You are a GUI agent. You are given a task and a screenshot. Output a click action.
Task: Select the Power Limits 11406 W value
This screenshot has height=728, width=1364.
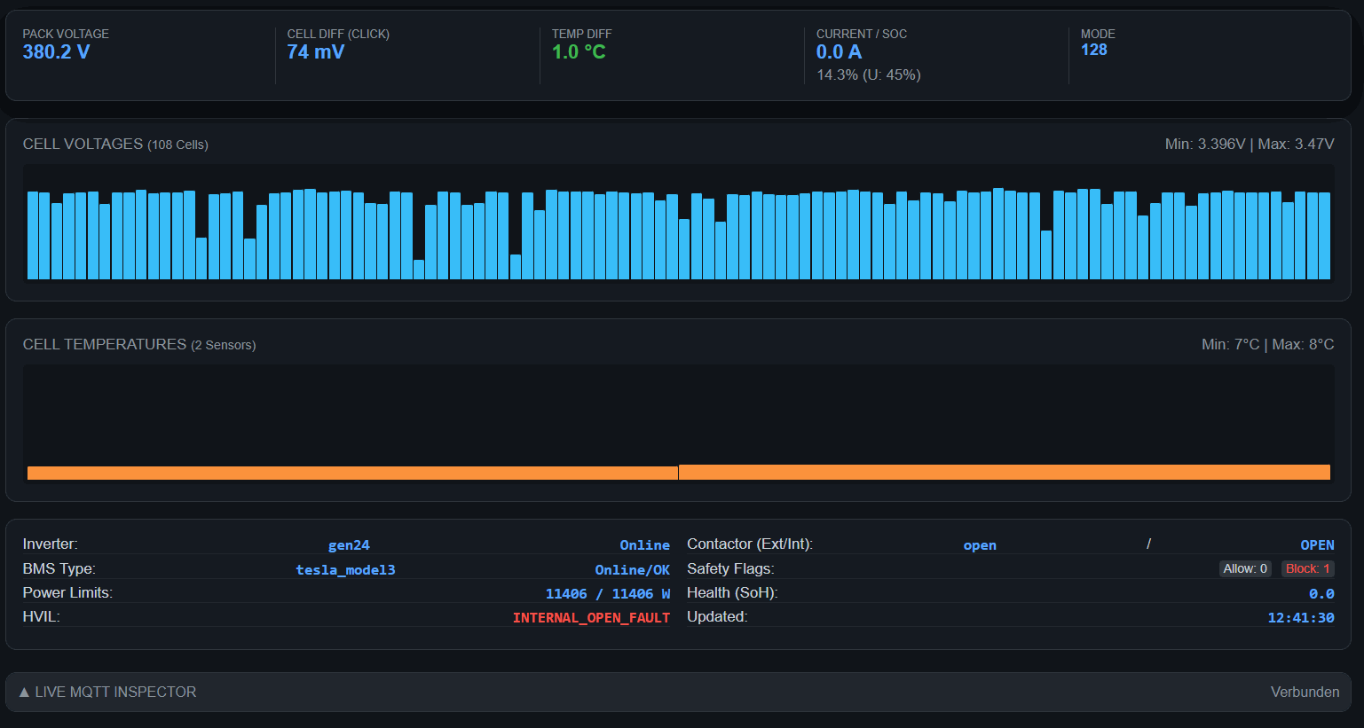pyautogui.click(x=607, y=594)
